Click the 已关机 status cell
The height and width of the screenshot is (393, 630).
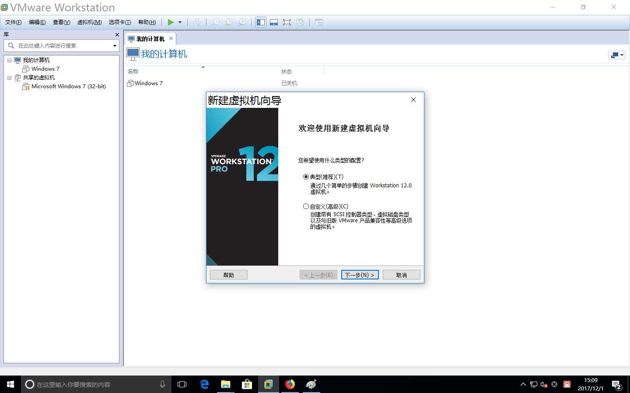coord(289,83)
